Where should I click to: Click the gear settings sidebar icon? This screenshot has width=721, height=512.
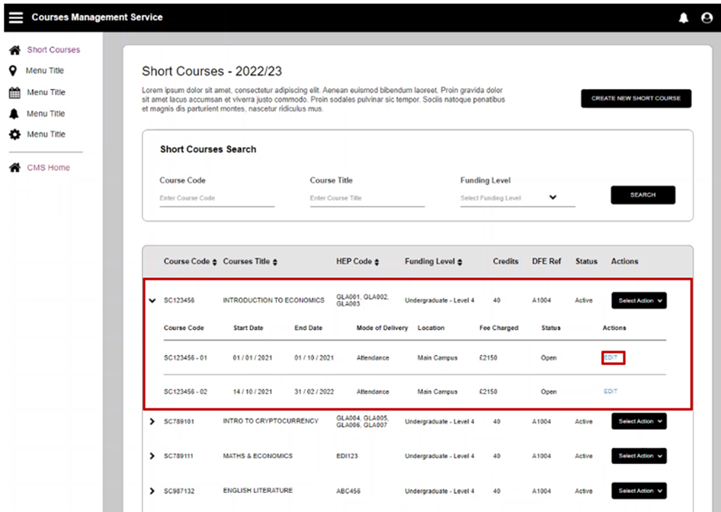coord(14,135)
